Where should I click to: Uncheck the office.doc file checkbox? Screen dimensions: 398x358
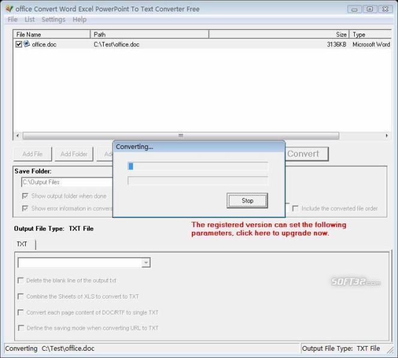pos(19,44)
